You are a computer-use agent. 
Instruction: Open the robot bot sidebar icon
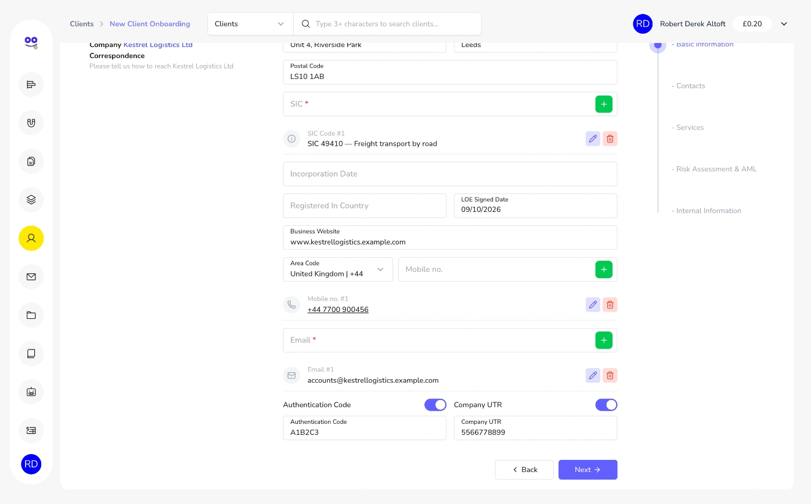click(31, 391)
